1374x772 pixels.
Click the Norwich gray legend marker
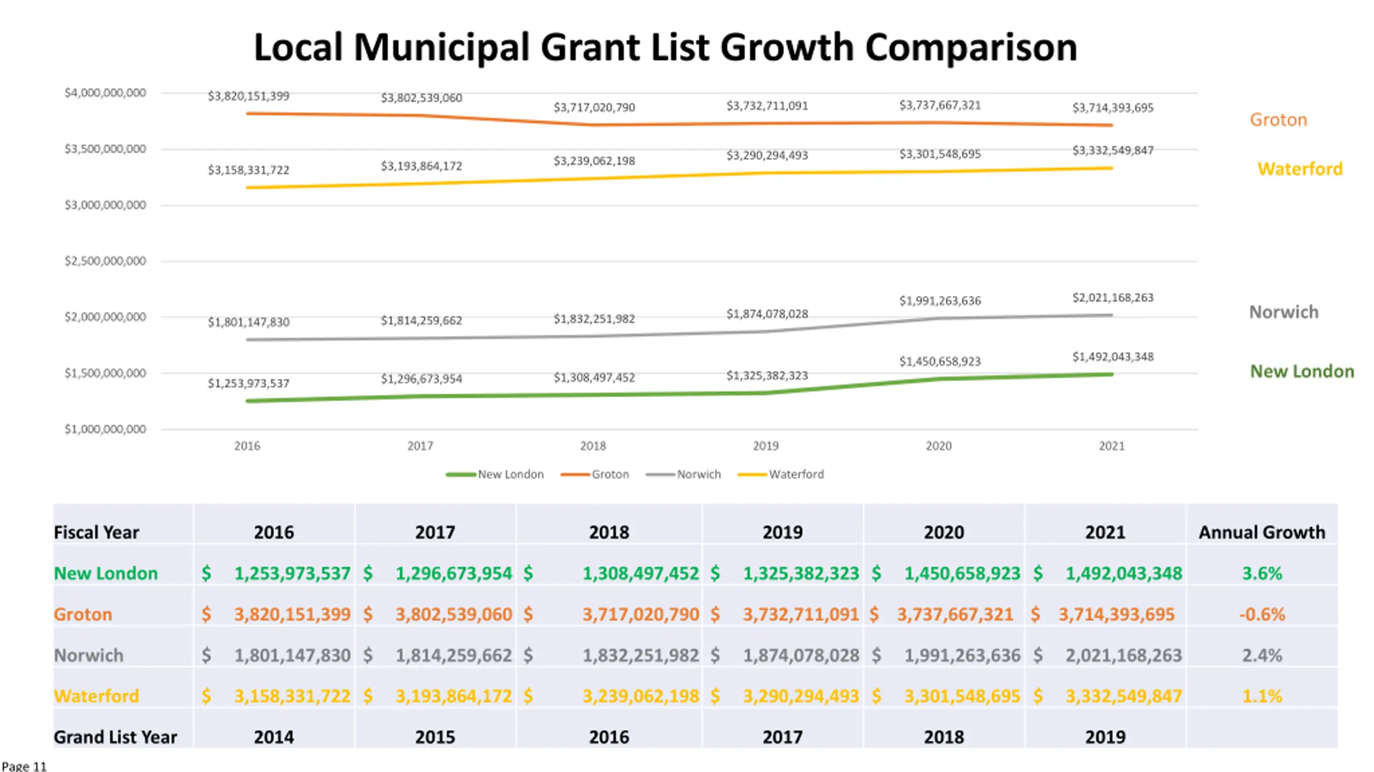tap(660, 474)
